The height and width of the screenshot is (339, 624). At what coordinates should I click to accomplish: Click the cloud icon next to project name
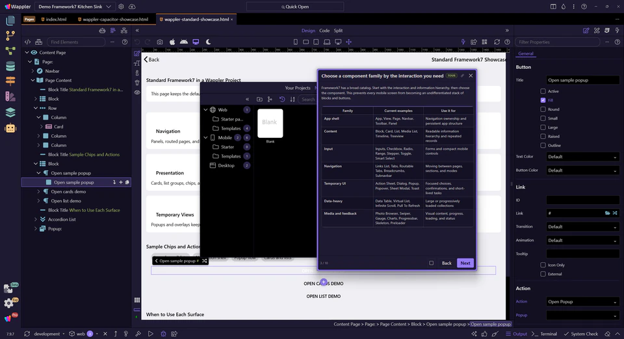132,7
